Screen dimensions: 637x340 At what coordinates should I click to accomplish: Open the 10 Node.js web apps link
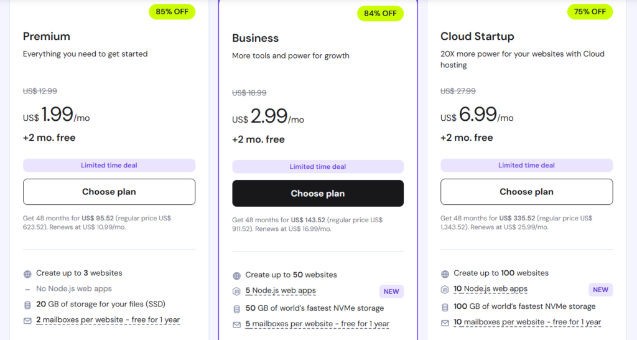pos(490,289)
